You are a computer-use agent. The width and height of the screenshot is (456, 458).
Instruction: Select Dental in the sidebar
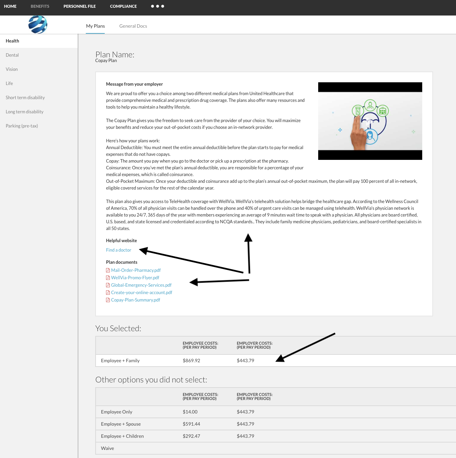39,55
